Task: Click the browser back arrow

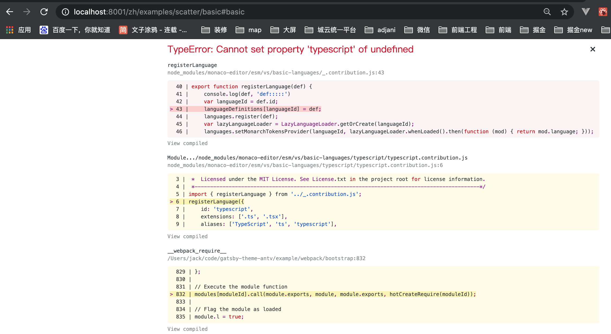Action: pos(10,12)
